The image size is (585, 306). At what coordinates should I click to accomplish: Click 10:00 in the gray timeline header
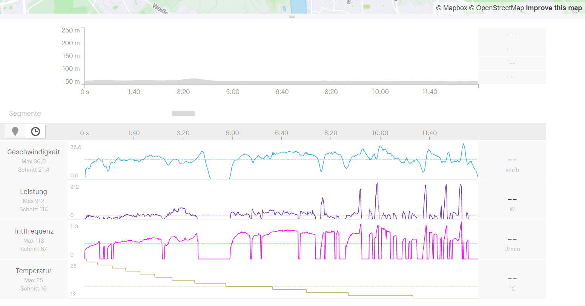pos(380,133)
